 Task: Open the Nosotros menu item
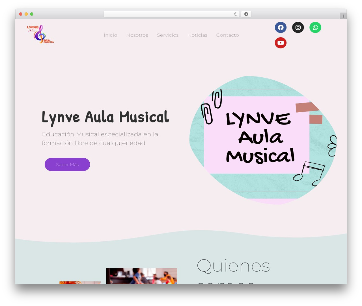(137, 35)
